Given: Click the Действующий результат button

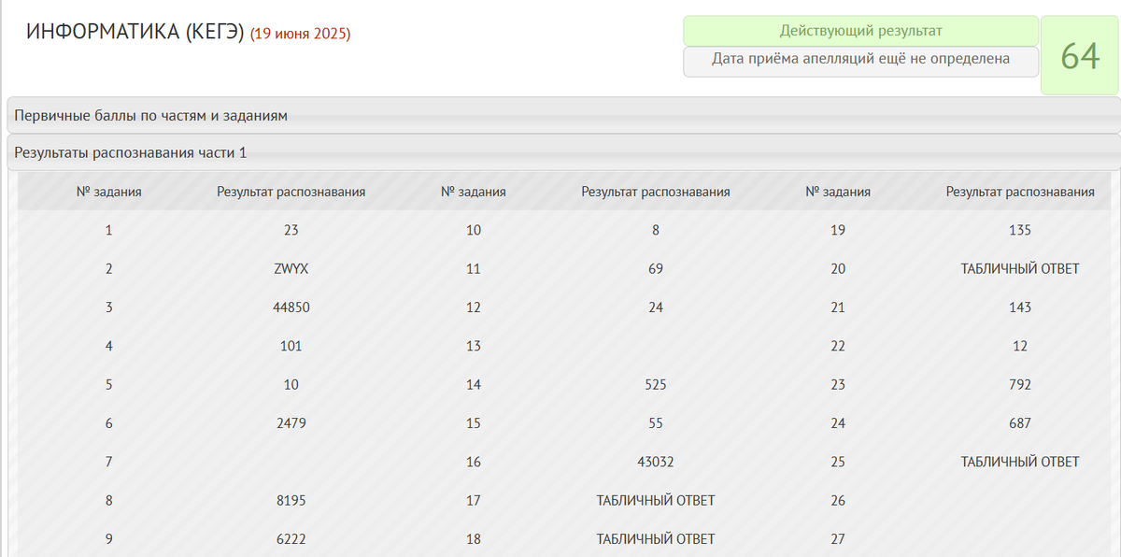Looking at the screenshot, I should pos(860,31).
